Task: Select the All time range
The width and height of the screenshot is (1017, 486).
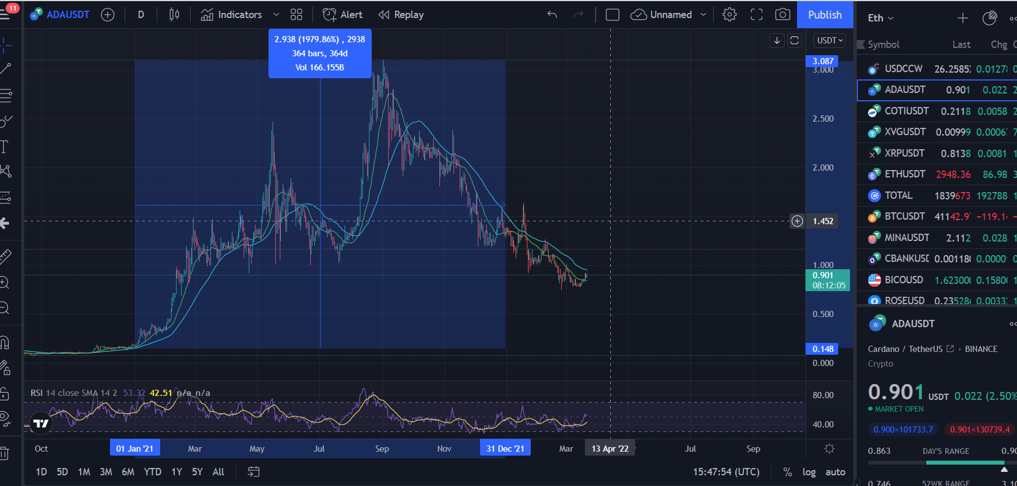Action: click(218, 472)
